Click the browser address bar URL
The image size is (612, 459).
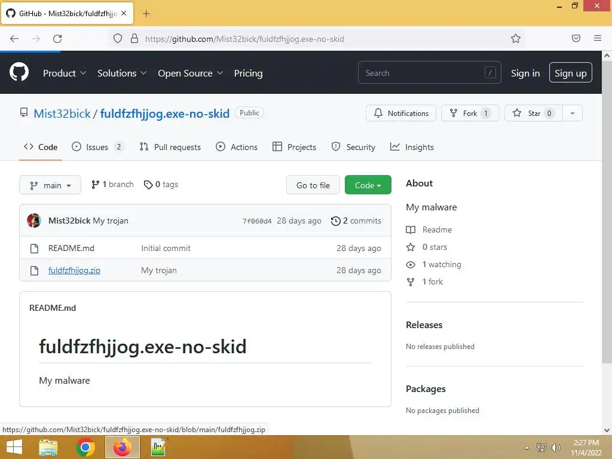point(244,39)
